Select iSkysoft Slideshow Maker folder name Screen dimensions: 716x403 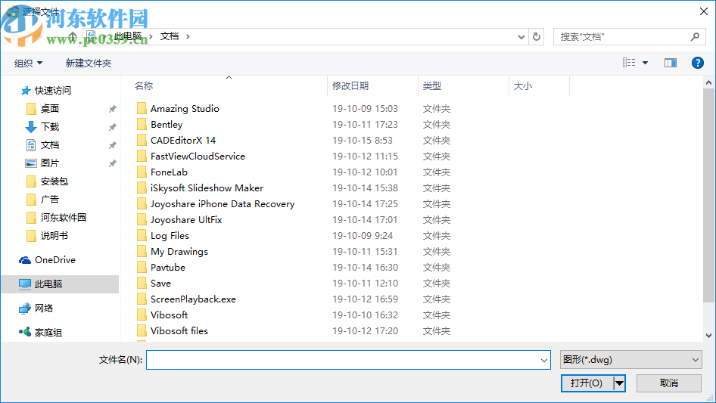coord(207,188)
